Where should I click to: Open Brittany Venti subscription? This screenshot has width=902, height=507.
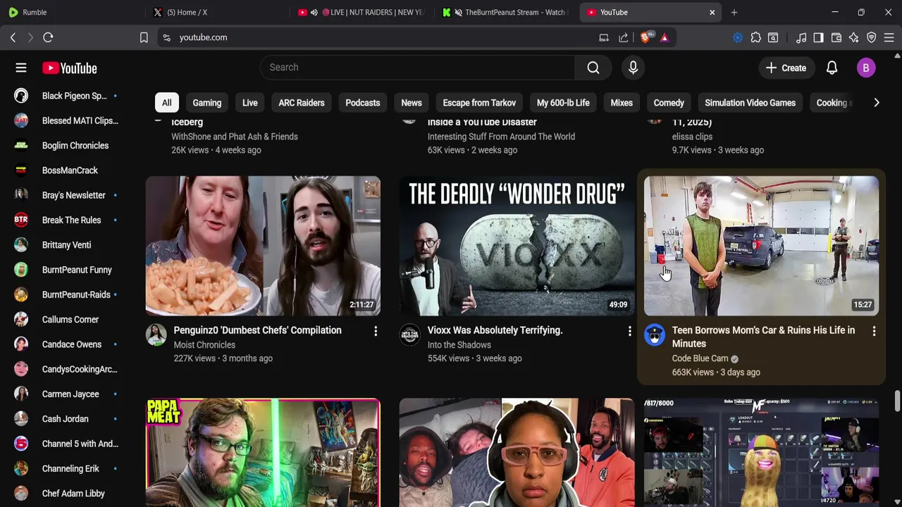coord(66,245)
